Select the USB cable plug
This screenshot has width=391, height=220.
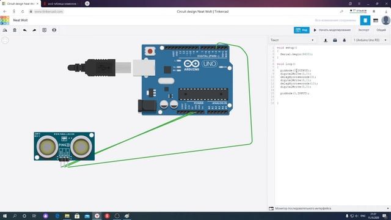(x=100, y=67)
